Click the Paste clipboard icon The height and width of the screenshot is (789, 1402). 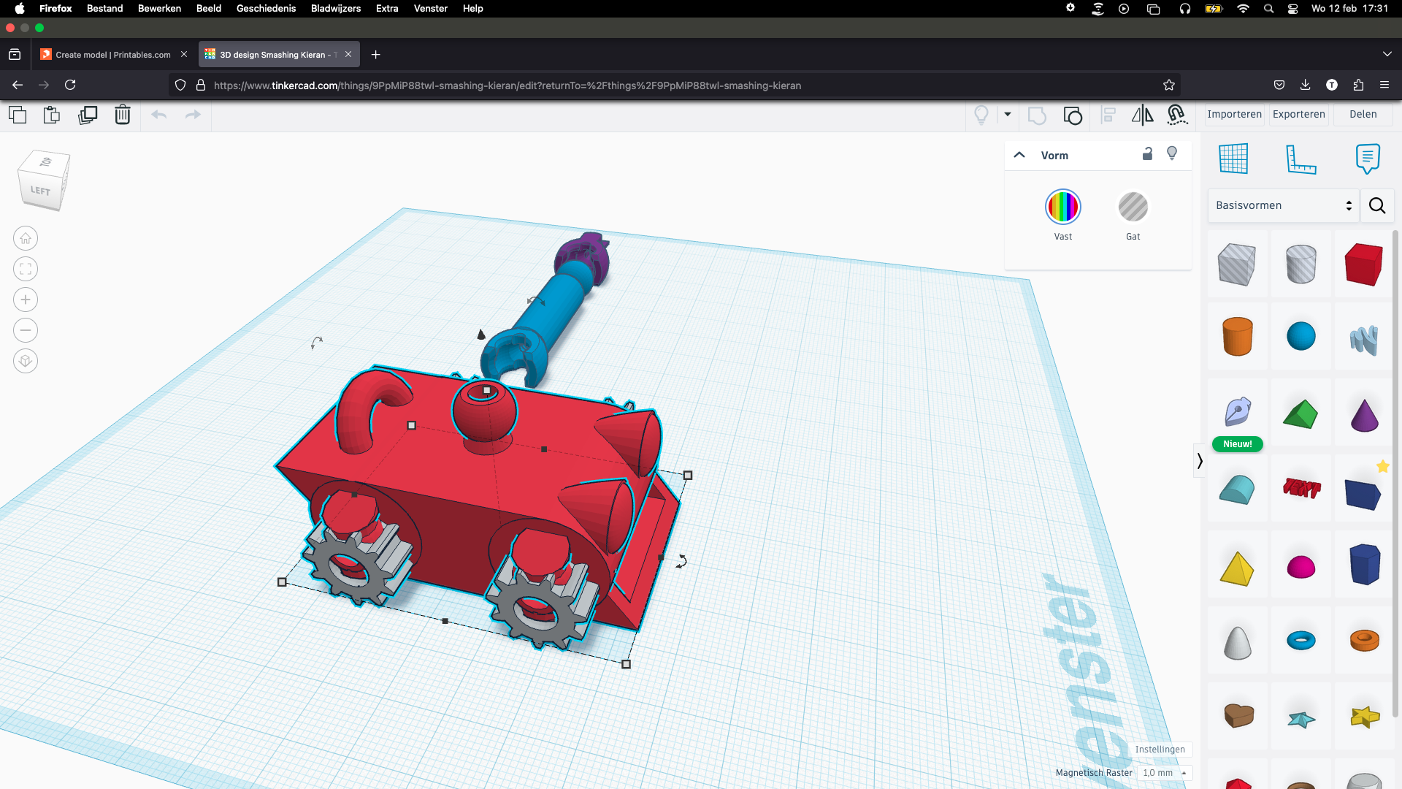[x=52, y=115]
